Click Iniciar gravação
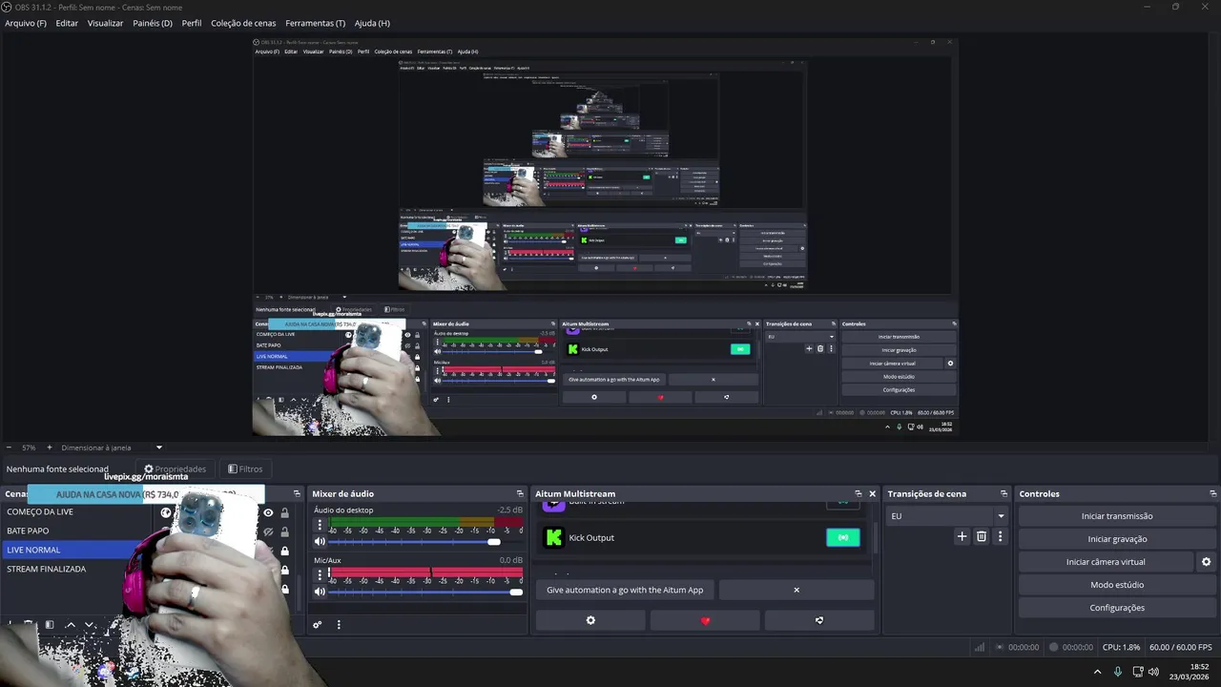Image resolution: width=1221 pixels, height=687 pixels. (1117, 538)
